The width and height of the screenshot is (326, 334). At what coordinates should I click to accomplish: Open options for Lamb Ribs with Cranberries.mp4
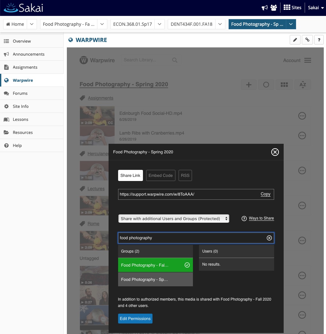pyautogui.click(x=302, y=136)
